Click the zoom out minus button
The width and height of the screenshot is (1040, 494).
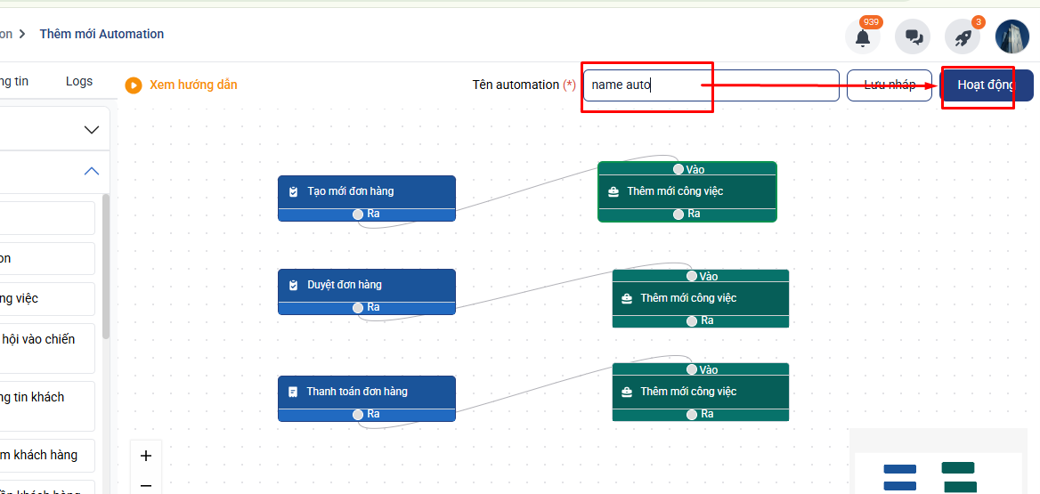[146, 485]
